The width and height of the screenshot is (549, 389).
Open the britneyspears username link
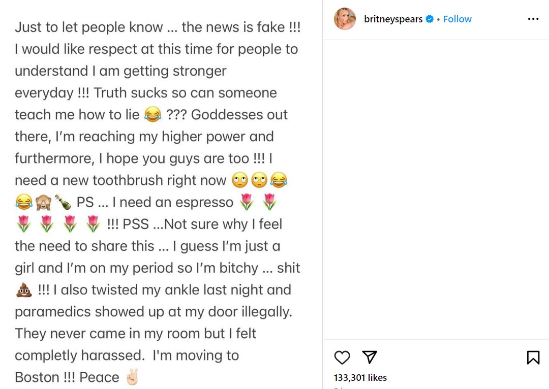[x=393, y=19]
